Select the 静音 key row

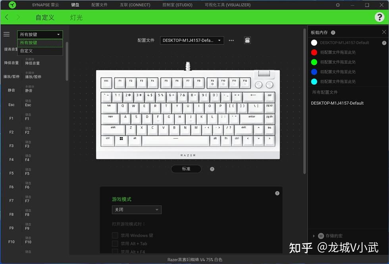33,90
